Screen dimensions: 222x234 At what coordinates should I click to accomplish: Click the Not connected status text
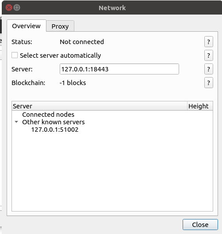tap(82, 42)
